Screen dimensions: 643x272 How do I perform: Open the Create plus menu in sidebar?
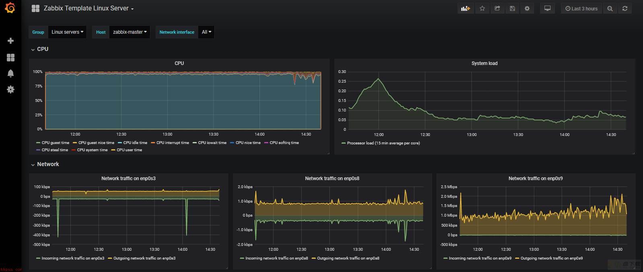pyautogui.click(x=11, y=41)
